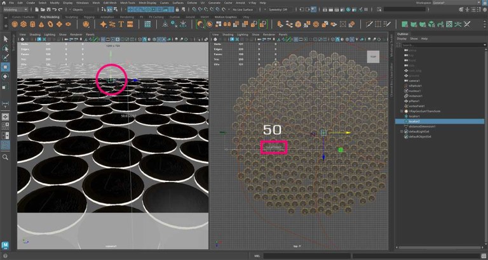Open the UV/grid editor shelf icon

(148, 24)
